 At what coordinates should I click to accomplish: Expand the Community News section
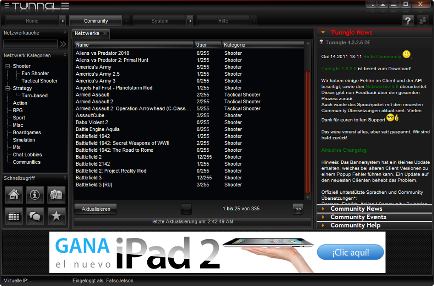point(323,209)
